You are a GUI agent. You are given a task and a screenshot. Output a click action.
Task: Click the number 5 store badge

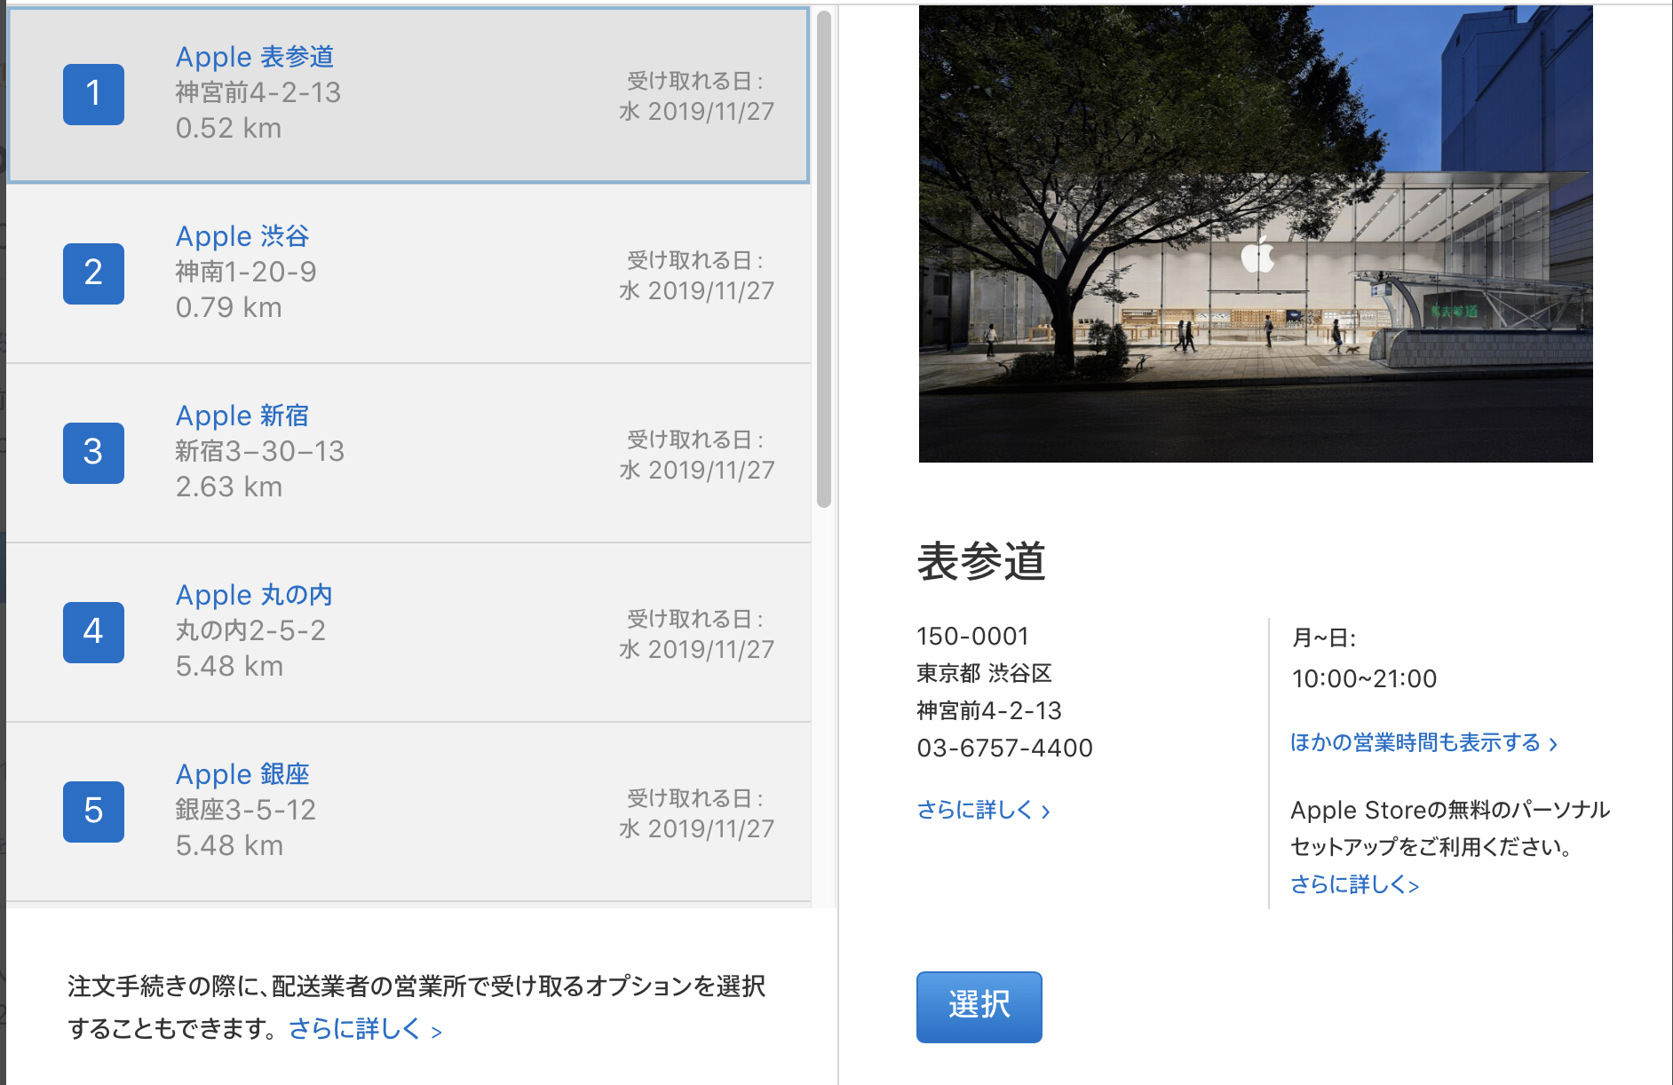93,812
